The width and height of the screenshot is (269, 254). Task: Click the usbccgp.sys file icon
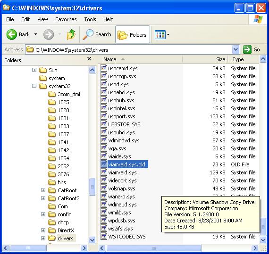pyautogui.click(x=104, y=76)
